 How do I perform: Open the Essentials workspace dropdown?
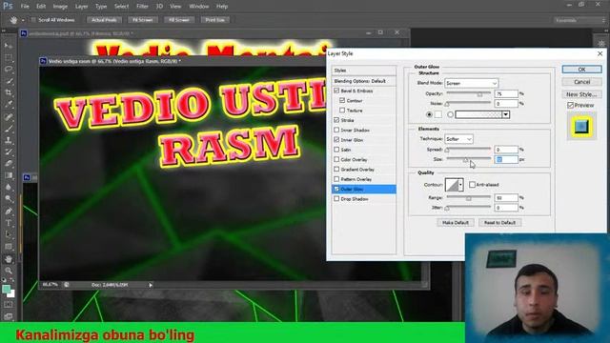[x=579, y=20]
